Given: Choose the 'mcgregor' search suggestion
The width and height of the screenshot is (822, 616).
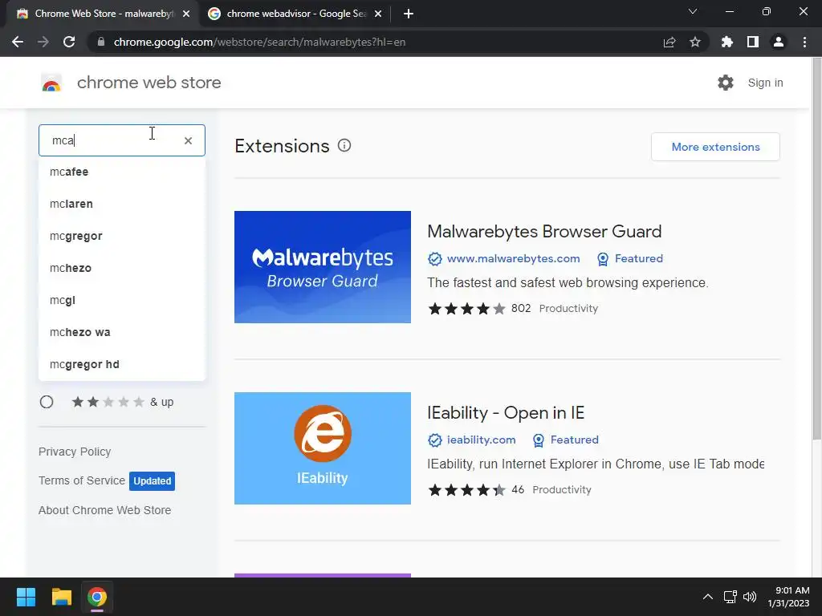Looking at the screenshot, I should [x=122, y=236].
